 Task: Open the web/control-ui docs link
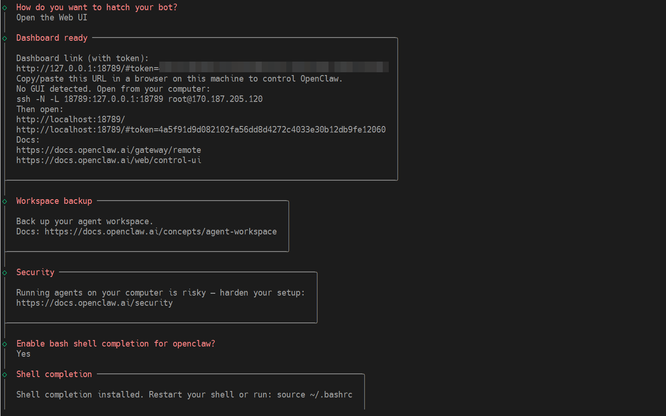tap(108, 160)
